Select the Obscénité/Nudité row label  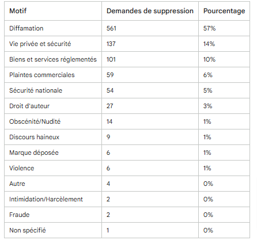click(35, 121)
